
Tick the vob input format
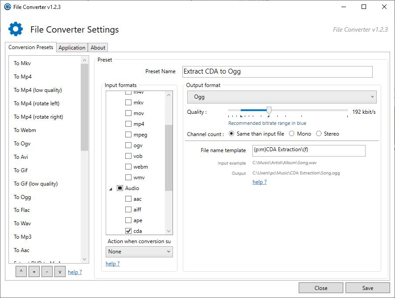128,156
